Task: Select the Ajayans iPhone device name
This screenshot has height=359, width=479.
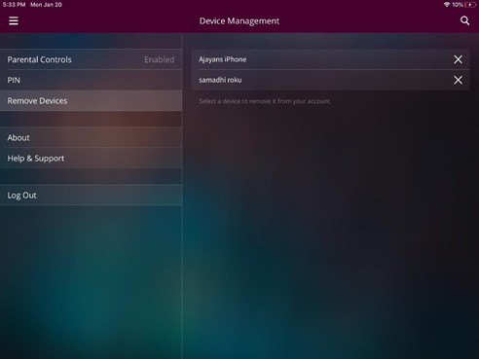Action: point(223,59)
